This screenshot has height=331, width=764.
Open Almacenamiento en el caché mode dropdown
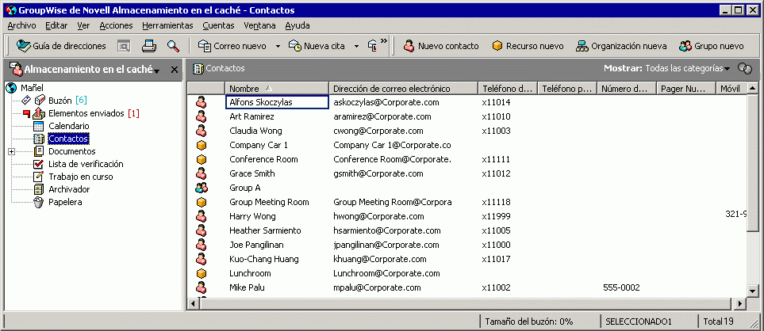pos(157,71)
